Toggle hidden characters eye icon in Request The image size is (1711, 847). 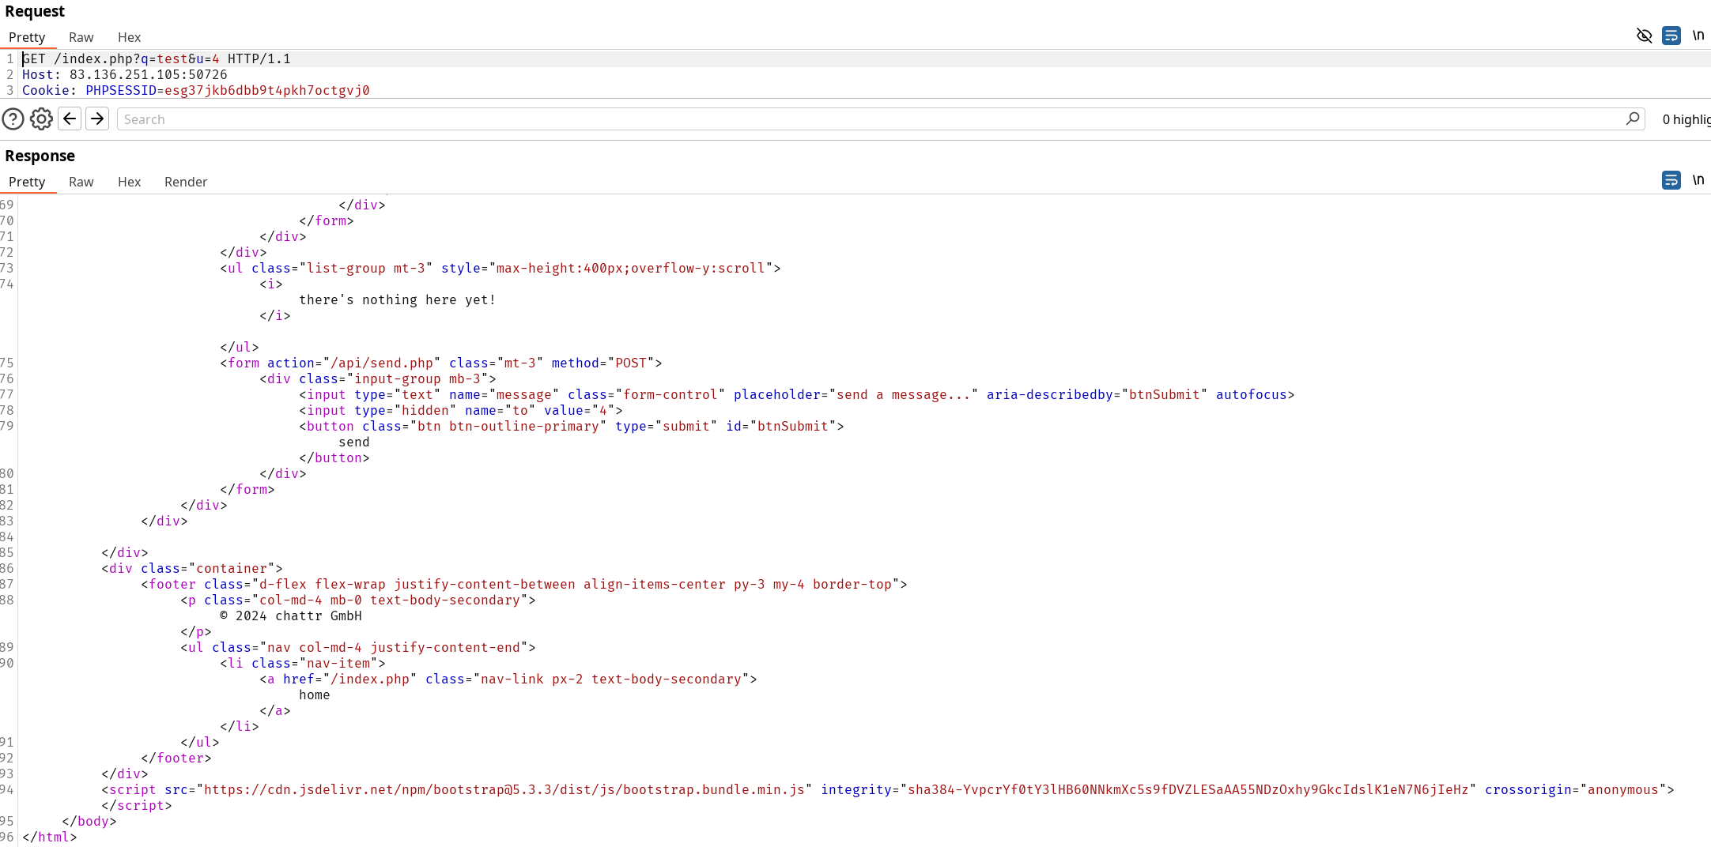(1644, 36)
